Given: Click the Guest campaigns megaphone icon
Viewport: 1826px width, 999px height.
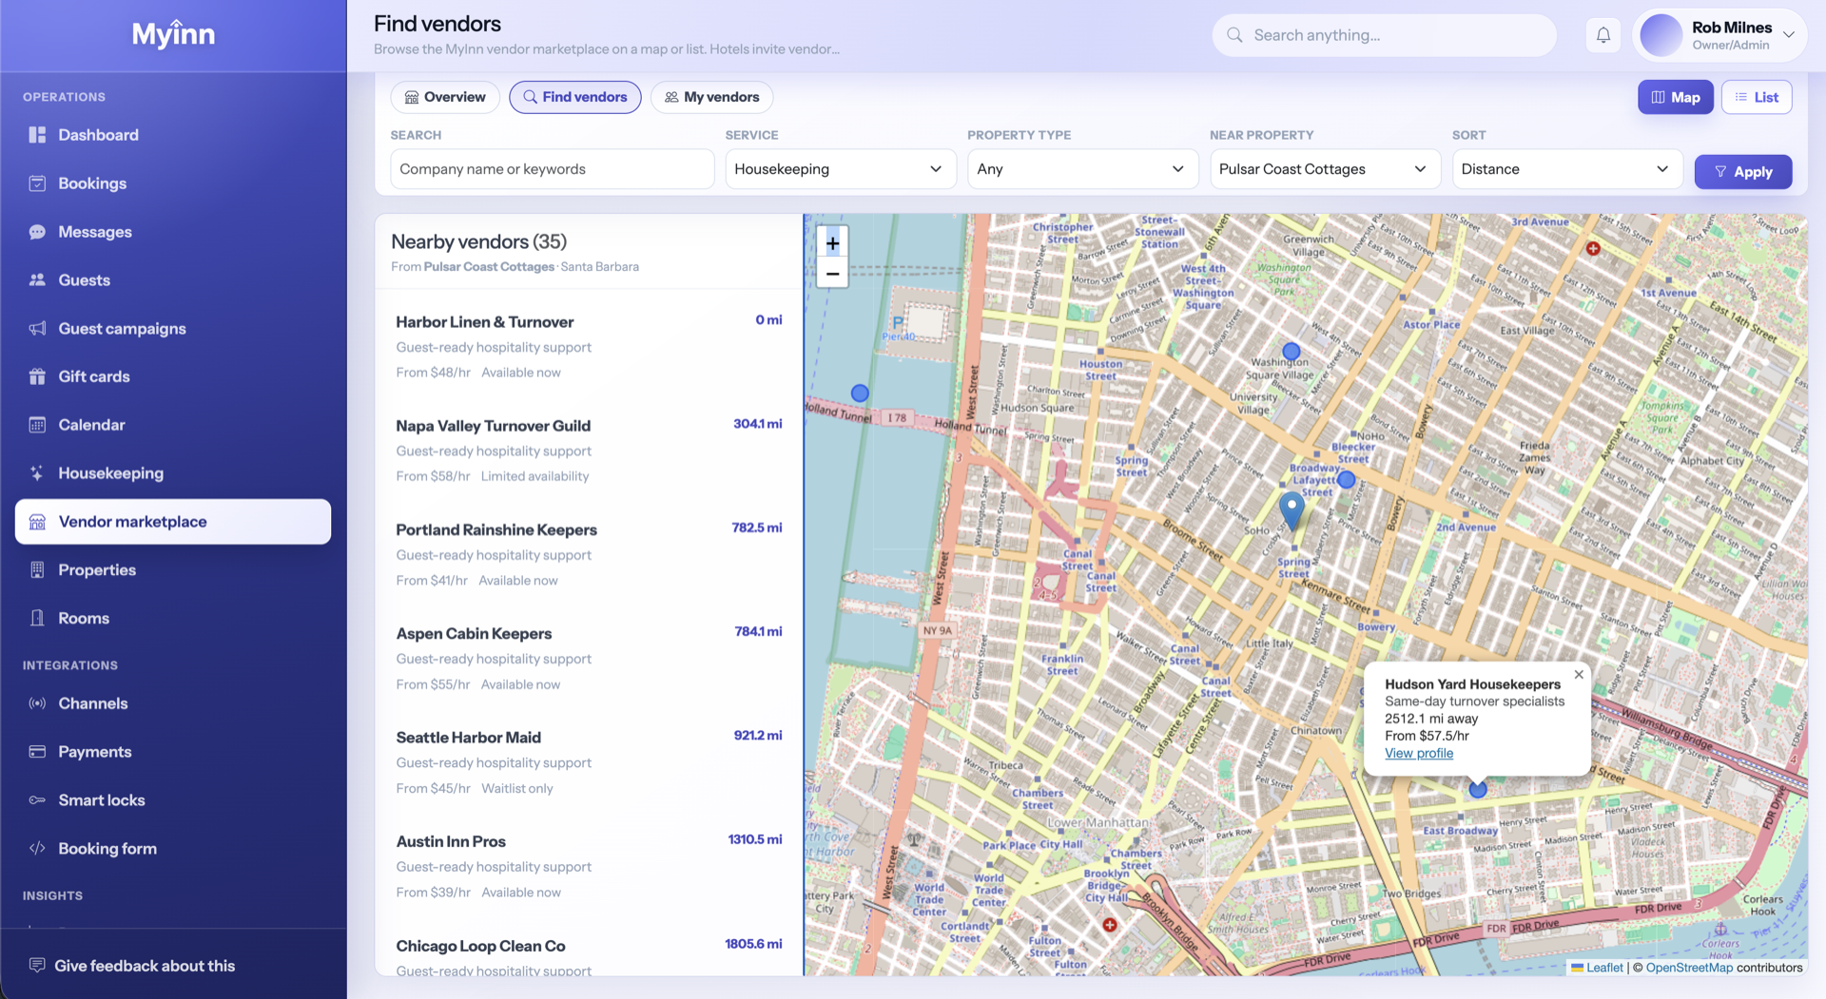Looking at the screenshot, I should 37,329.
